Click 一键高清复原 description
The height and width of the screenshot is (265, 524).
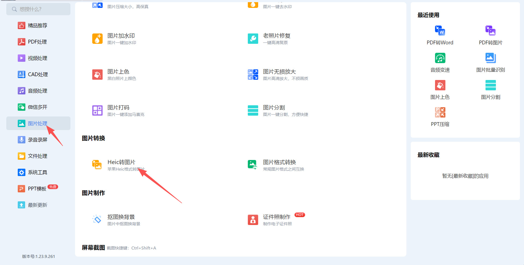pyautogui.click(x=275, y=43)
